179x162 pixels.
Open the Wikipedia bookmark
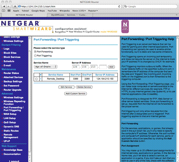point(64,11)
